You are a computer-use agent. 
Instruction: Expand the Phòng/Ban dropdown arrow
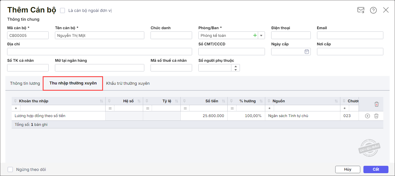coord(261,35)
